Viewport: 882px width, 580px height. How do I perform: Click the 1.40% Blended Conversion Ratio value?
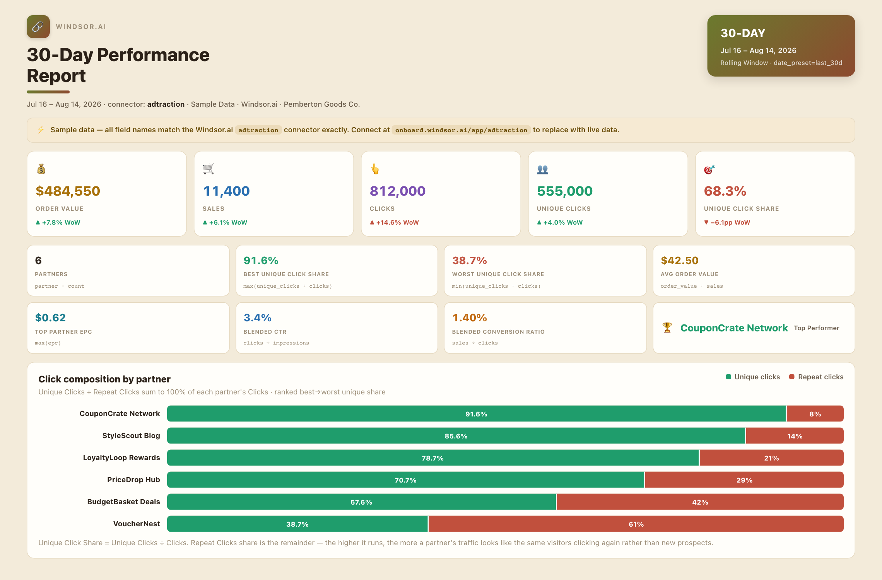tap(470, 318)
